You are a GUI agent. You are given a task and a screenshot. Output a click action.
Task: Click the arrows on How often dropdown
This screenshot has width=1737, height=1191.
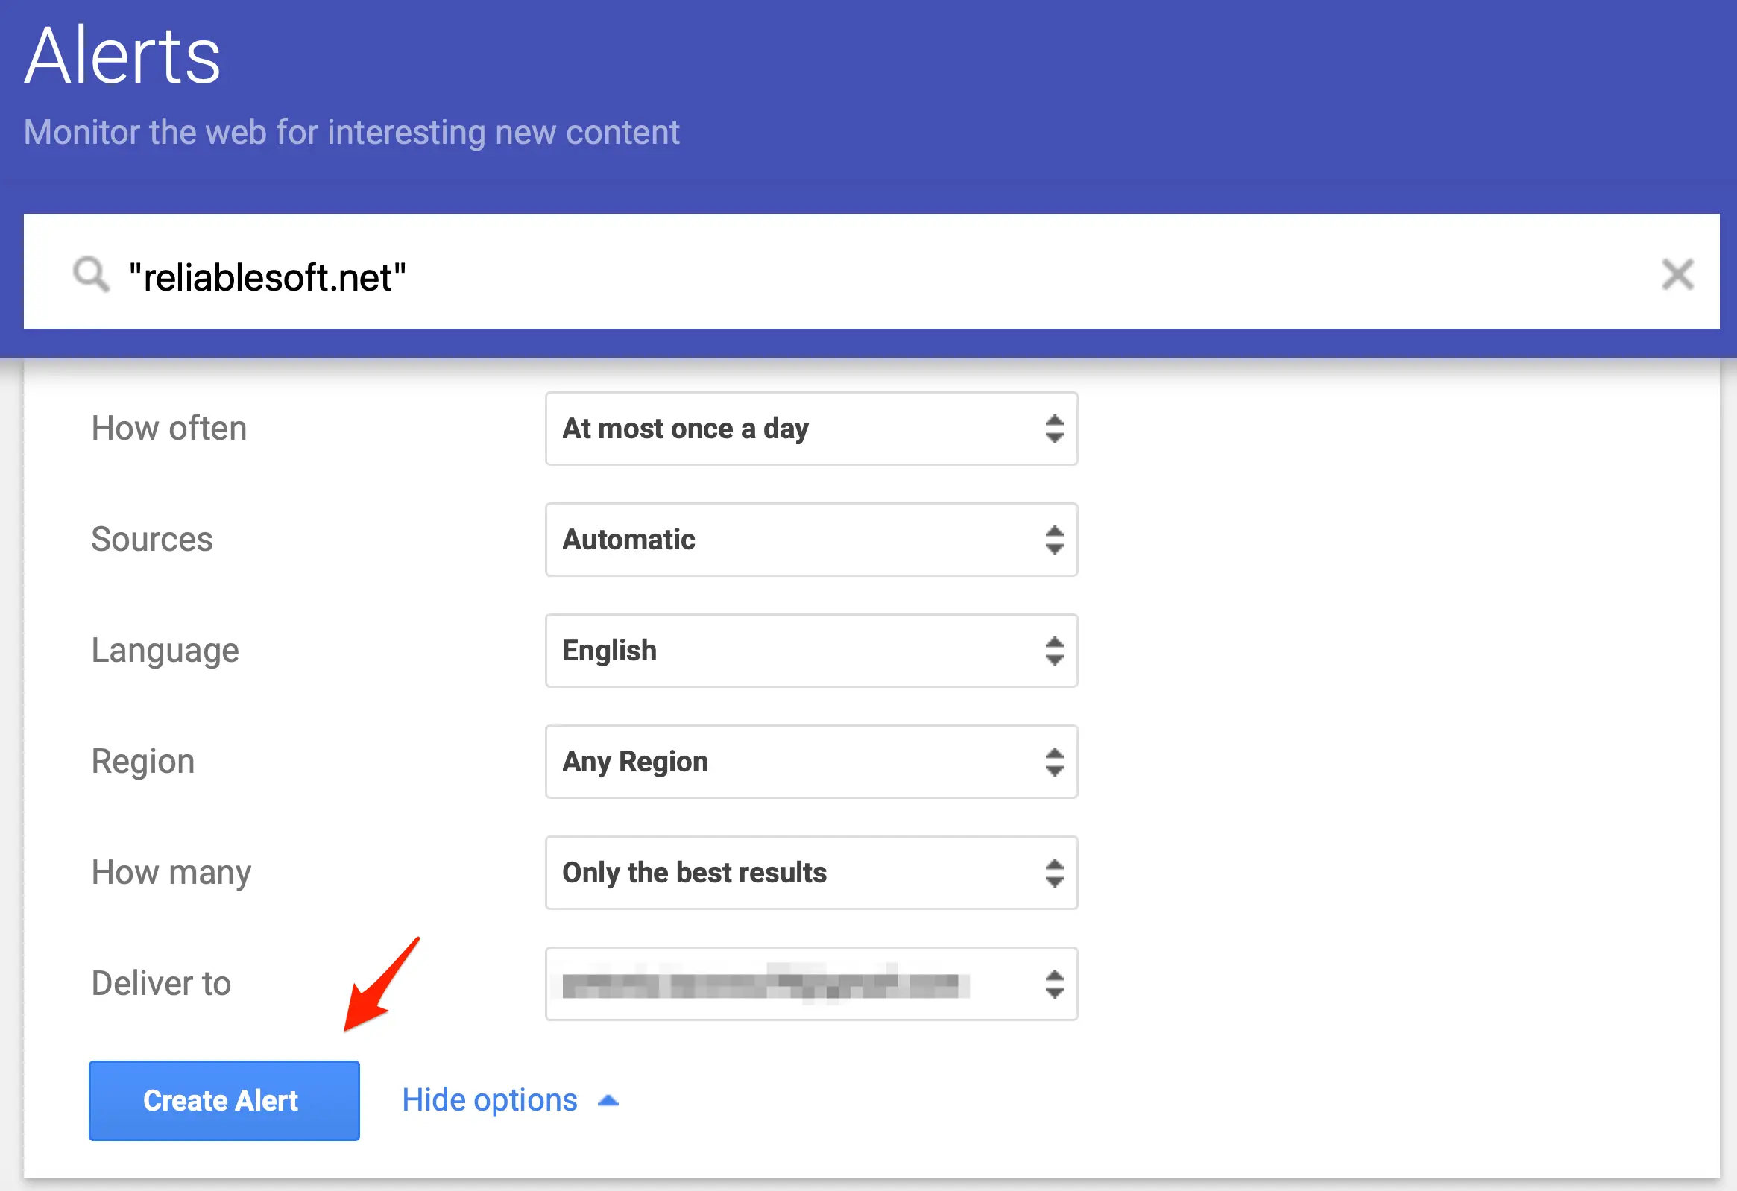click(1054, 429)
